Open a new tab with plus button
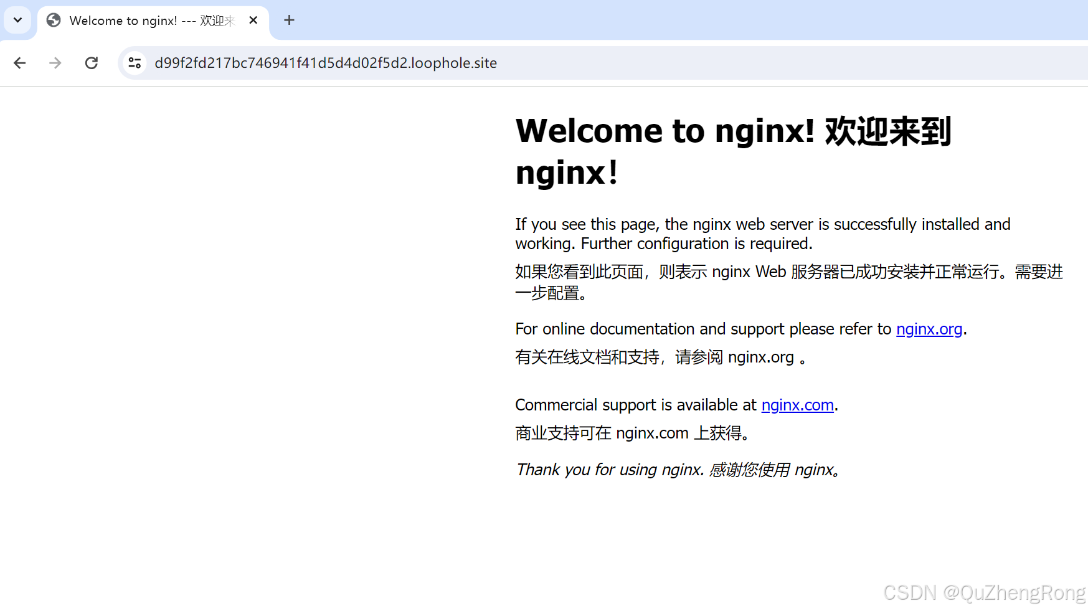Screen dimensions: 1088x611 (x=289, y=21)
